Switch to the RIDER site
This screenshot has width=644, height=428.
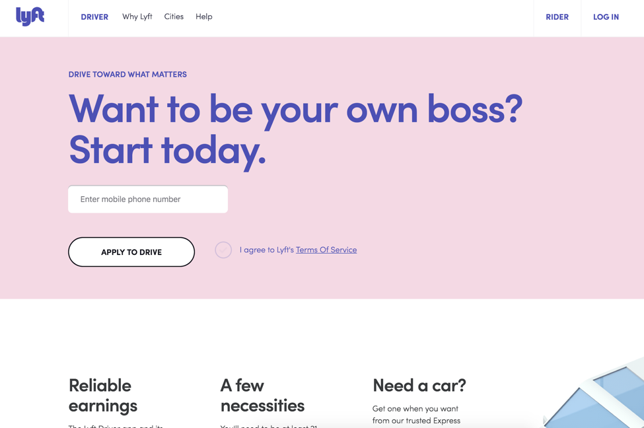click(x=557, y=17)
